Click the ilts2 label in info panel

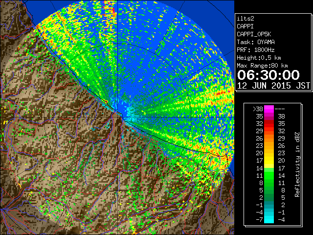246,19
